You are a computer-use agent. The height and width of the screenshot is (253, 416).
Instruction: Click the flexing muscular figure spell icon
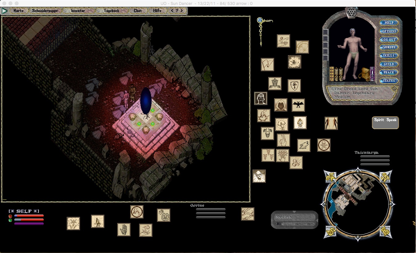click(x=282, y=125)
